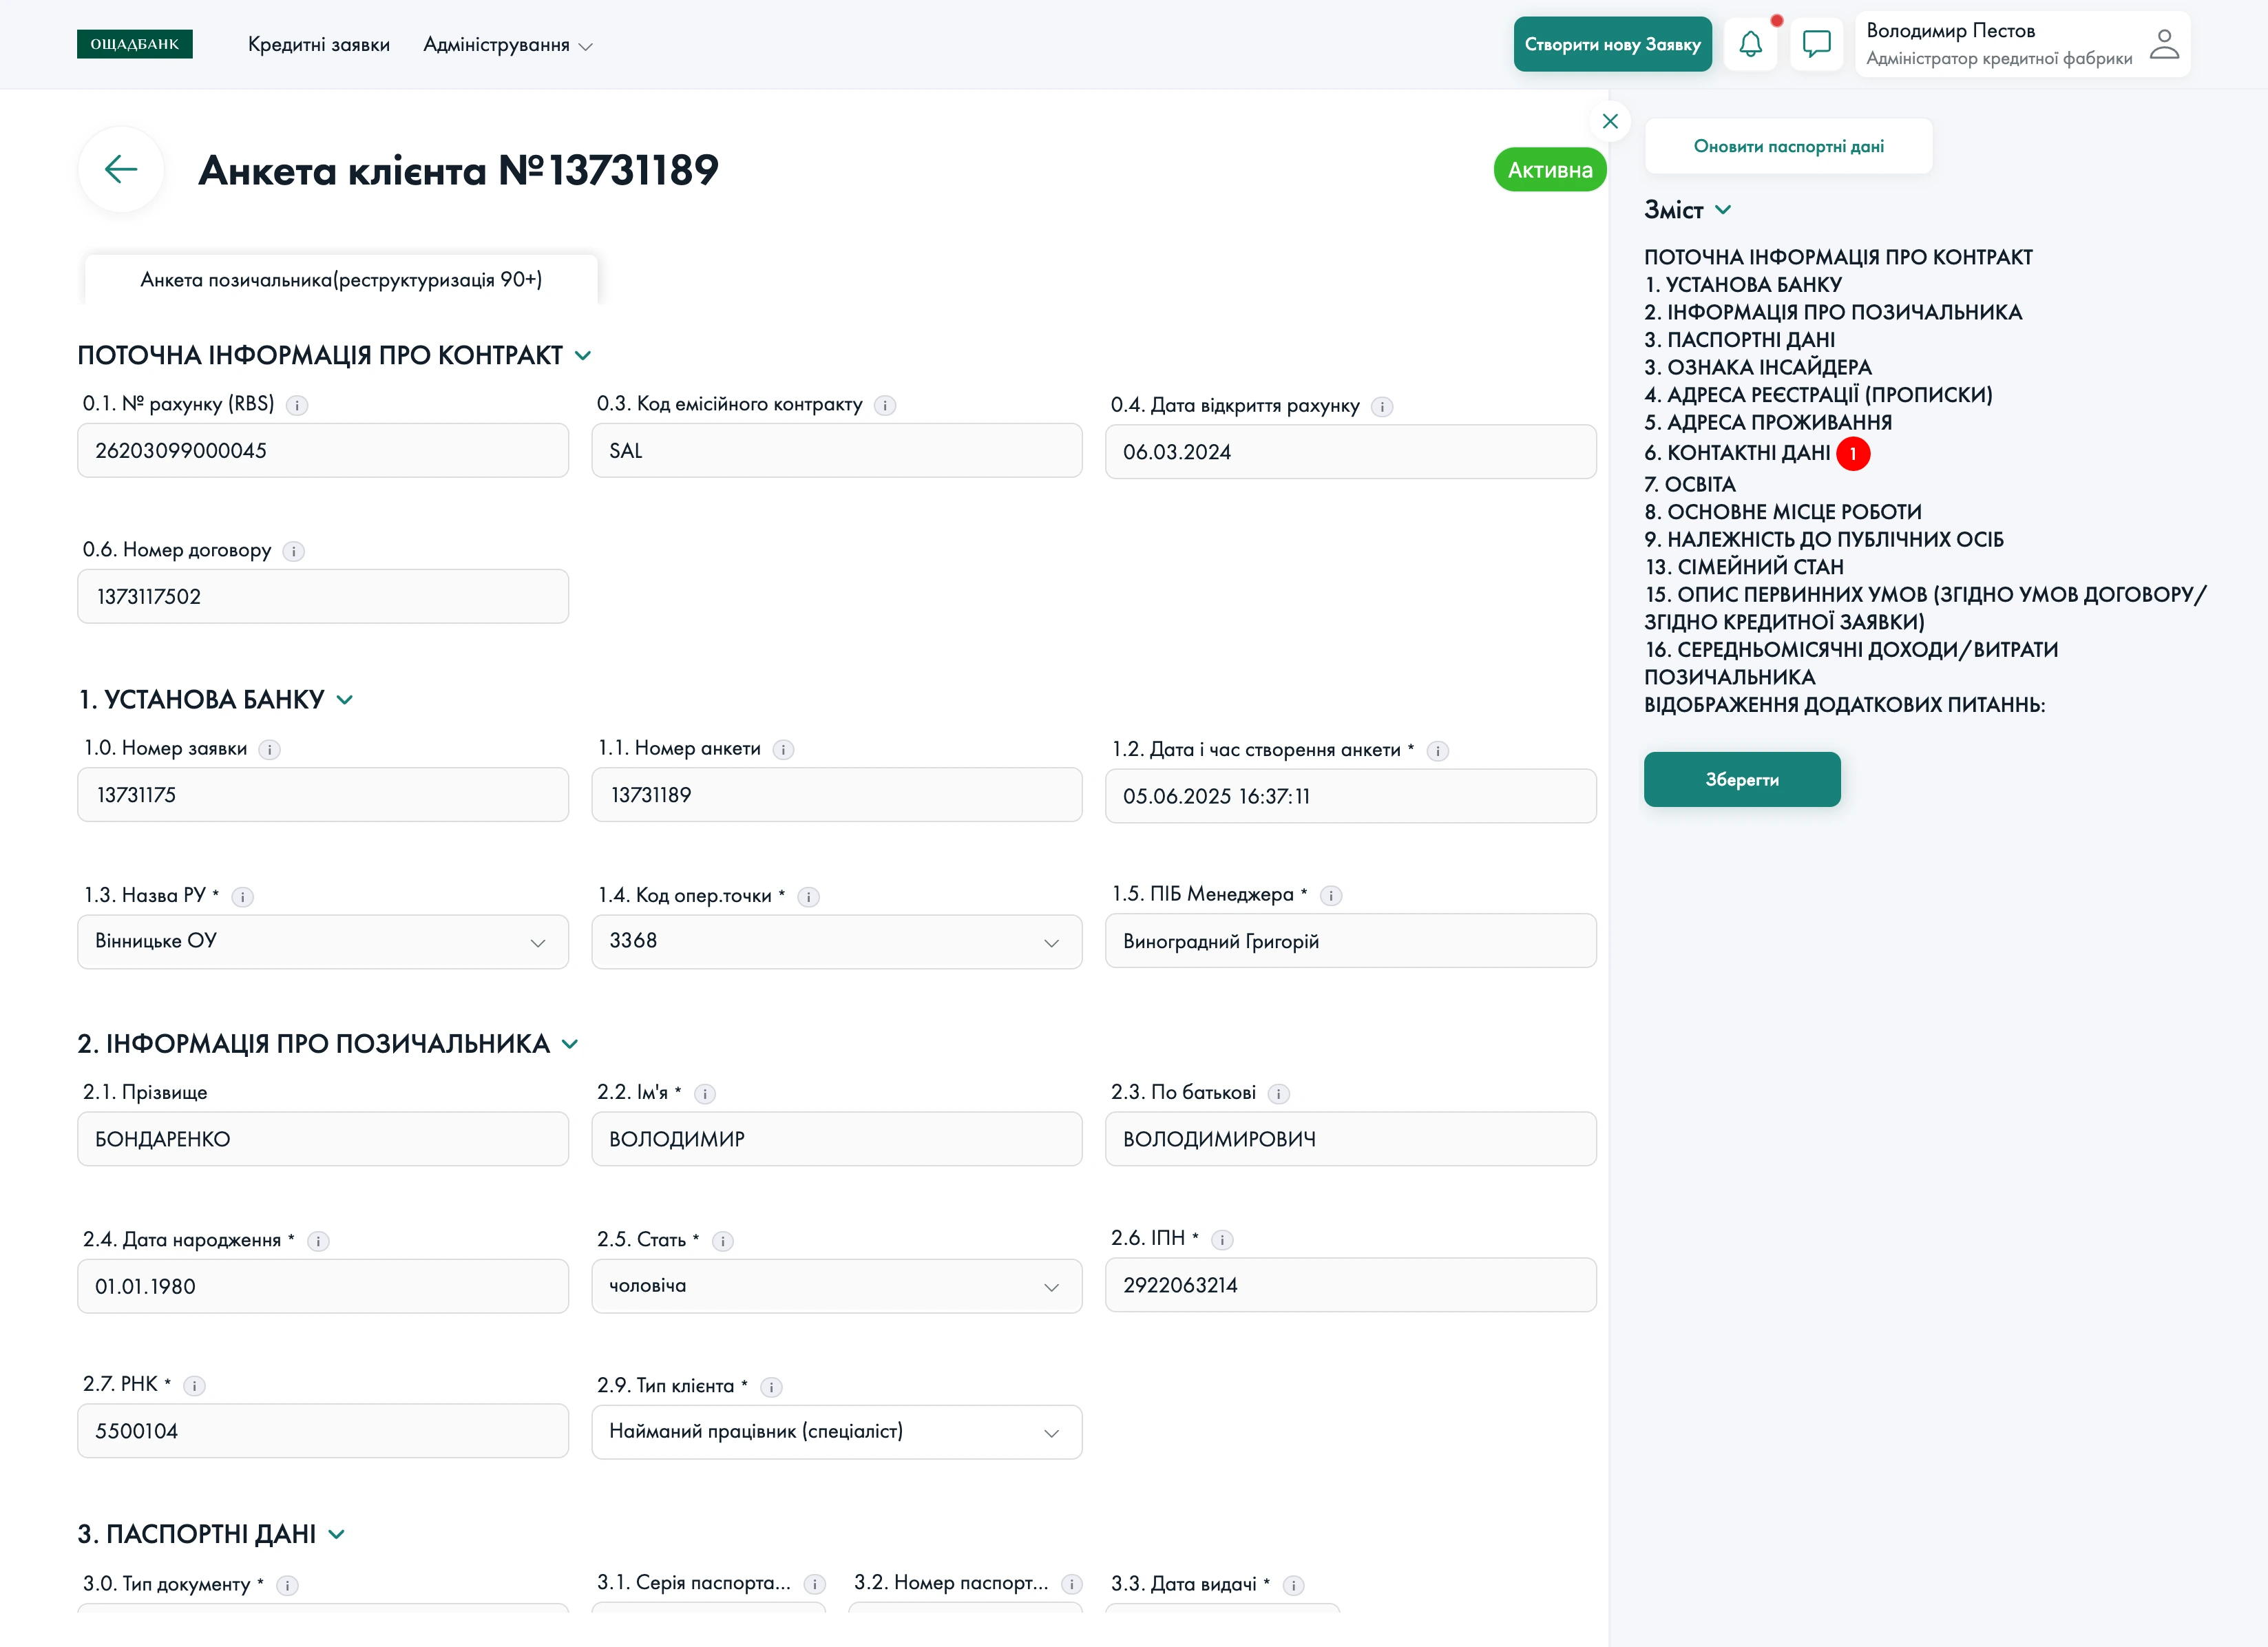Open the chat message icon

pyautogui.click(x=1817, y=44)
